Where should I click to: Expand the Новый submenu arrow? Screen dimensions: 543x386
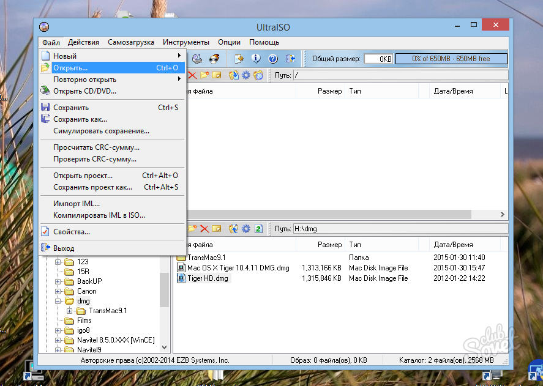pyautogui.click(x=179, y=56)
